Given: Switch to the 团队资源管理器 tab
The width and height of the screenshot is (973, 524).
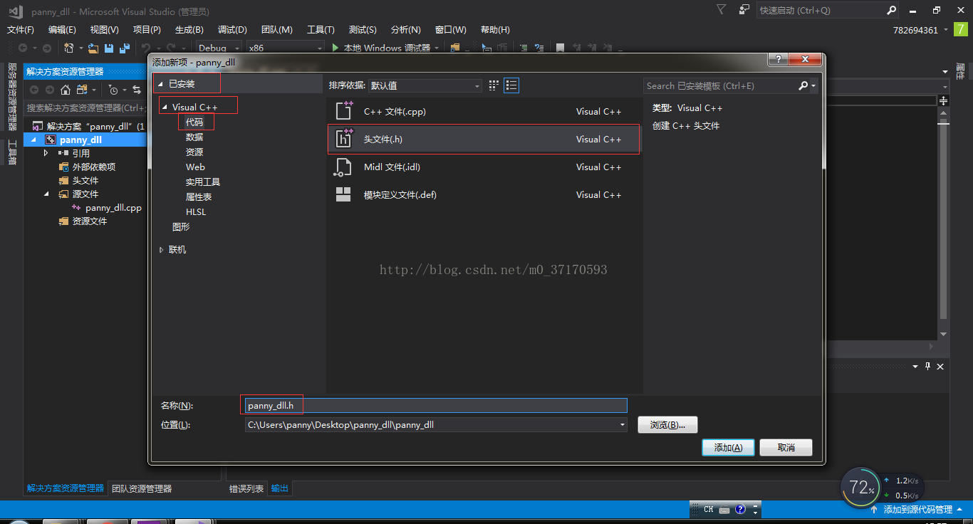Looking at the screenshot, I should 142,488.
